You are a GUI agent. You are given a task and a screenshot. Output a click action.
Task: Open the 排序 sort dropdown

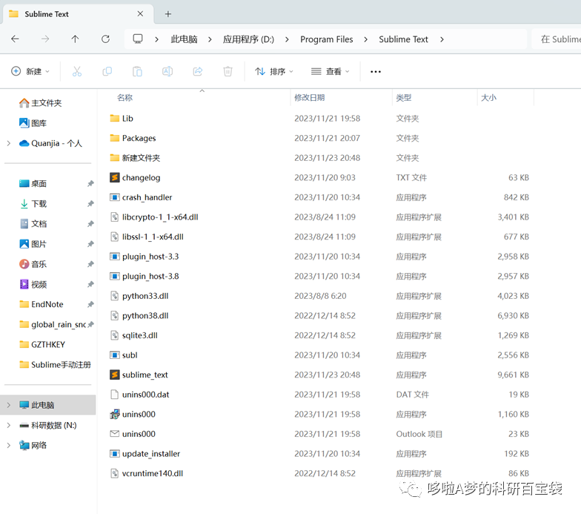tap(274, 71)
